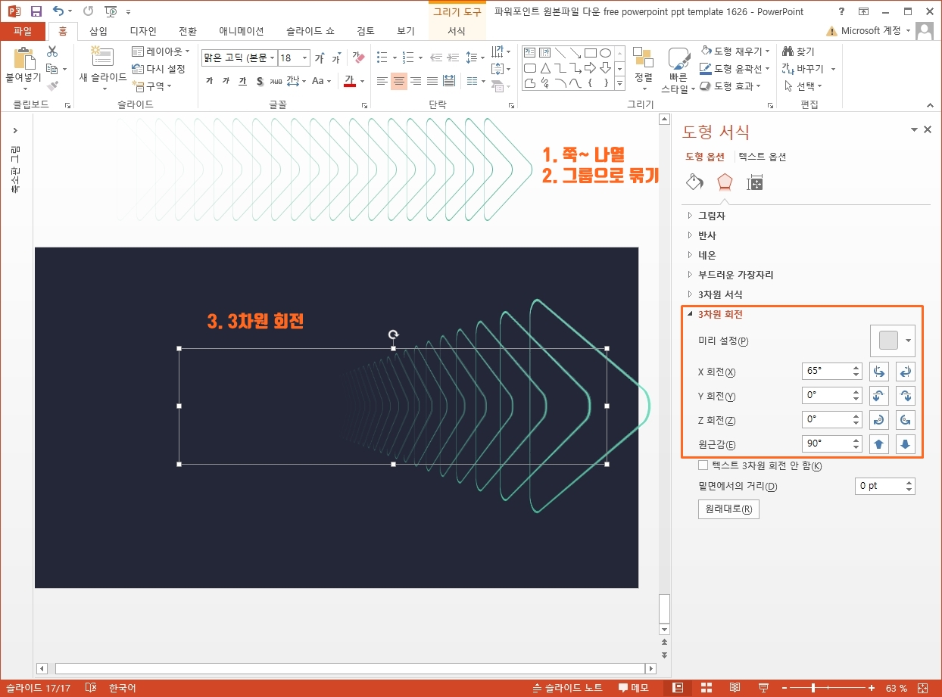942x697 pixels.
Task: Apply Text Shadow with the S icon
Action: pos(259,81)
